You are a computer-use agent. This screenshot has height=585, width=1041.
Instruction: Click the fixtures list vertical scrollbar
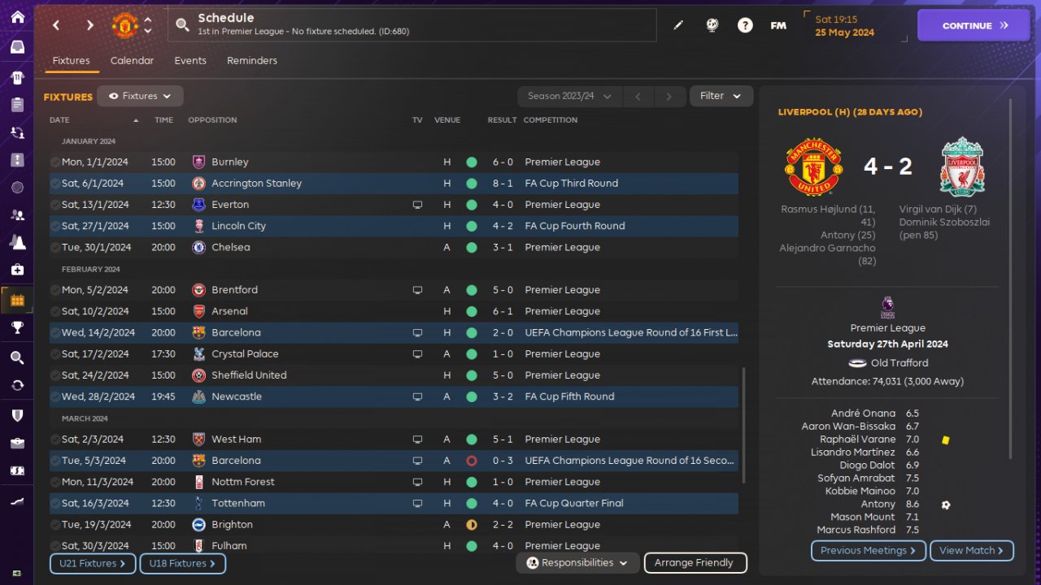tap(743, 424)
